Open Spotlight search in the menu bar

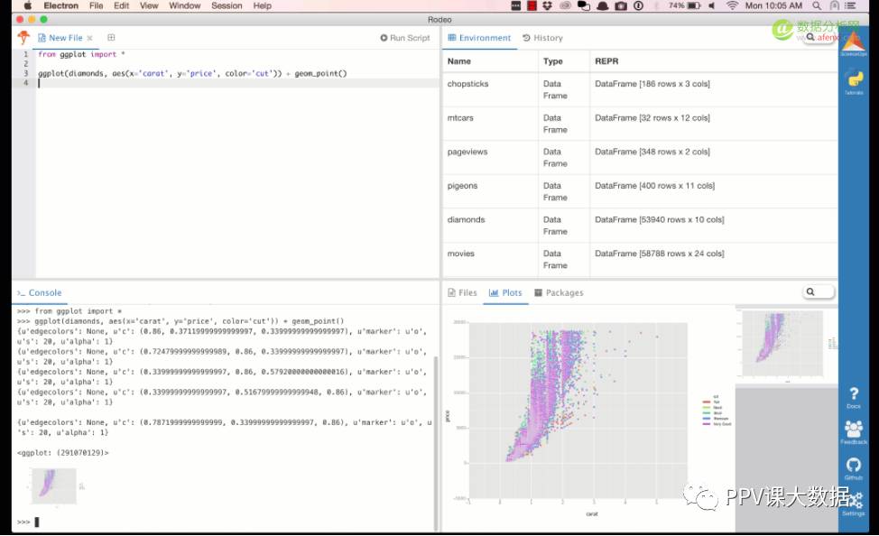click(817, 5)
